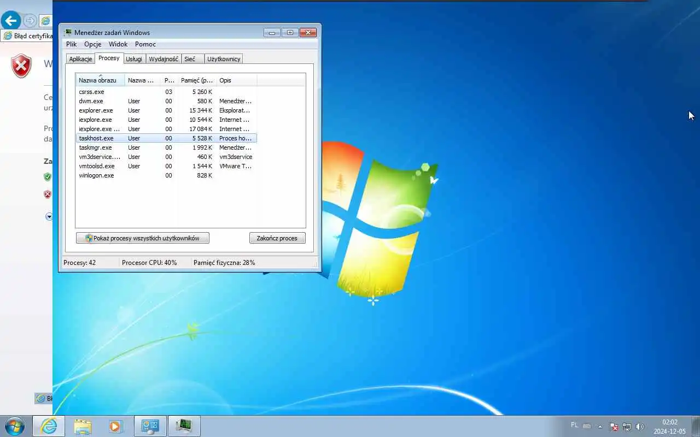
Task: Click the 'Zakończ proces' button
Action: click(x=277, y=238)
